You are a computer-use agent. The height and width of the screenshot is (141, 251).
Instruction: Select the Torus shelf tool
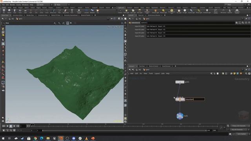pyautogui.click(x=20, y=11)
